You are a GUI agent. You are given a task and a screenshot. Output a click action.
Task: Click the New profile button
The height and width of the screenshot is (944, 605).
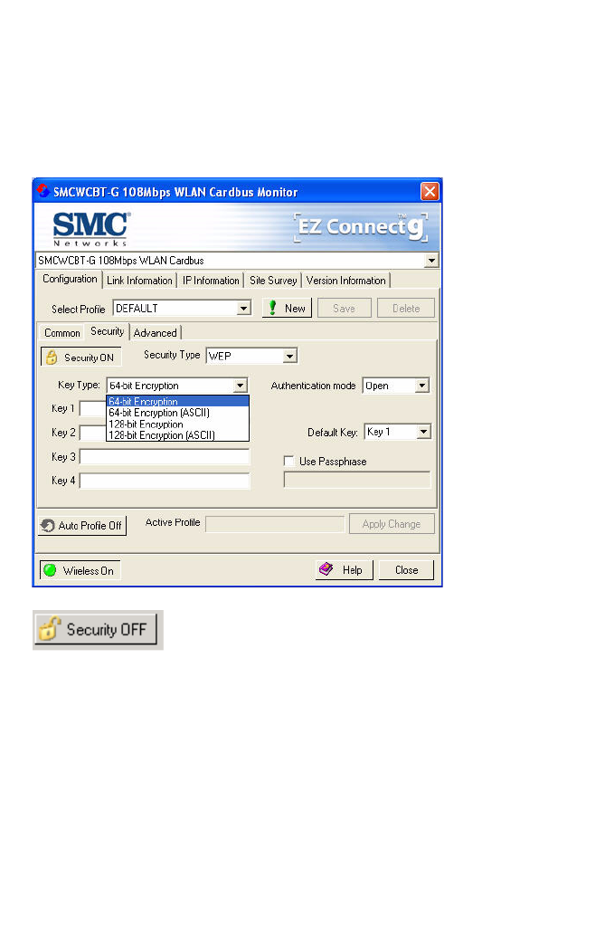287,309
